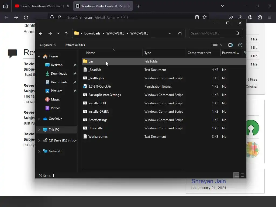The image size is (276, 207).
Task: Expand the CD Drive (D:) node
Action: pyautogui.click(x=39, y=140)
